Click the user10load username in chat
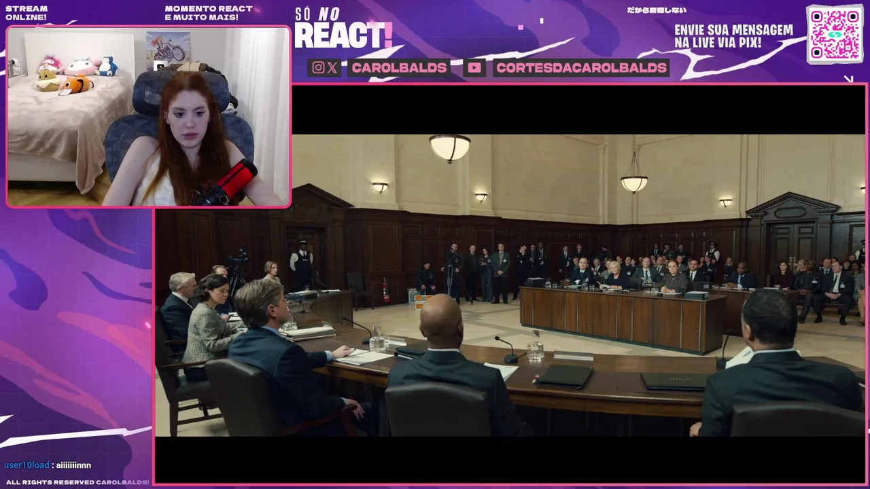 [27, 465]
